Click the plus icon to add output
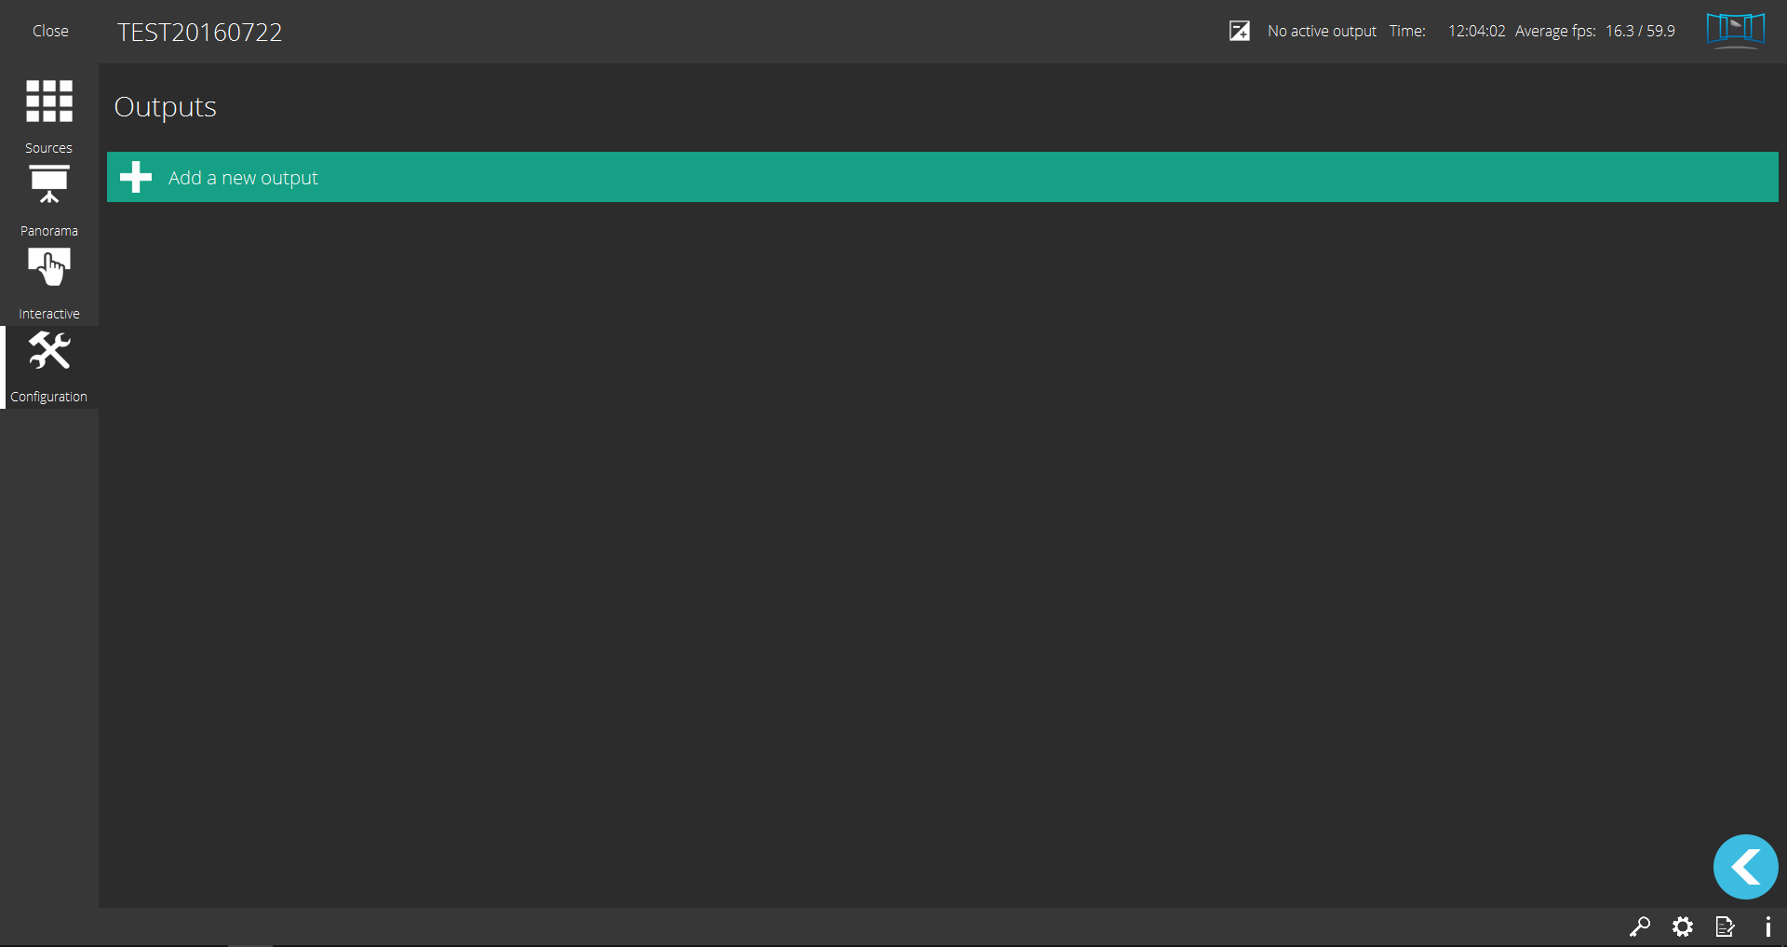Screen dimensions: 1787x947 tap(136, 177)
